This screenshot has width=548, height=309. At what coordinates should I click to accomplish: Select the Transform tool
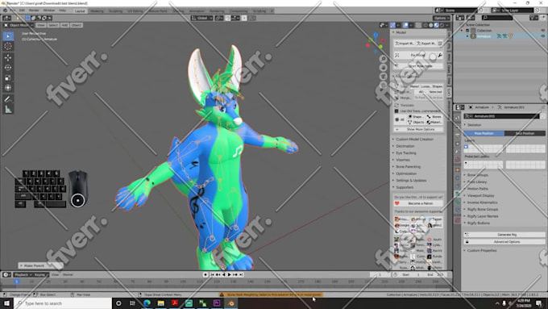point(8,88)
